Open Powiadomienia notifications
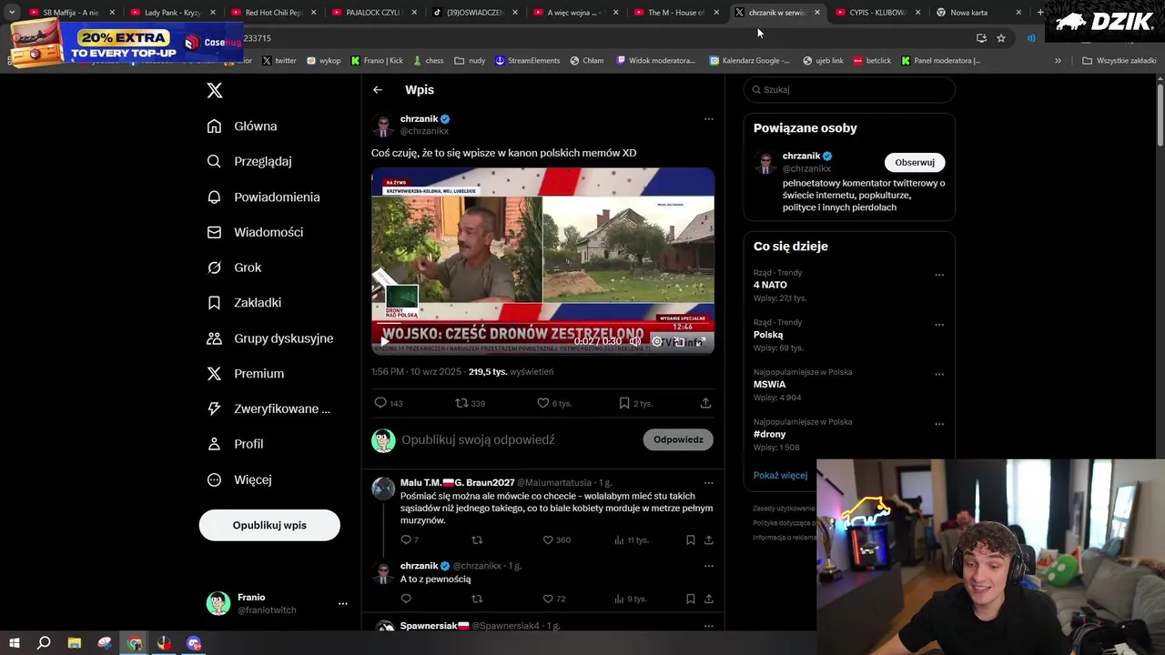Viewport: 1165px width, 655px height. (x=263, y=196)
